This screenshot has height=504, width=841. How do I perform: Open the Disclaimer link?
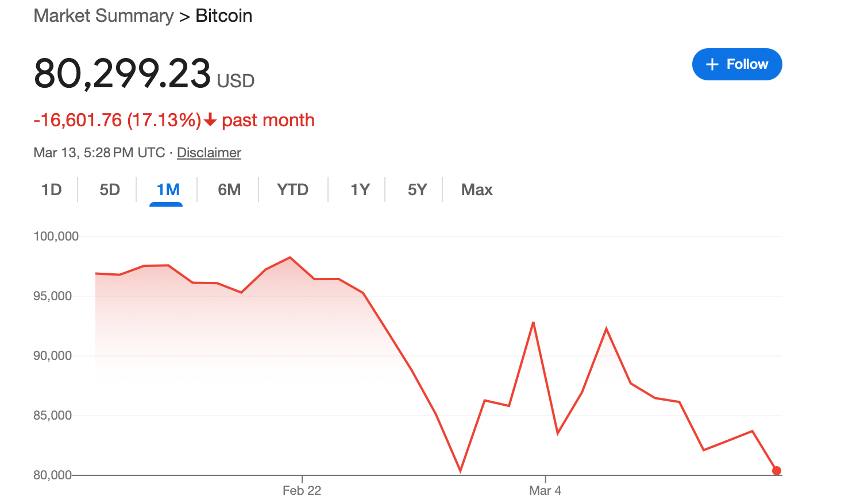209,153
